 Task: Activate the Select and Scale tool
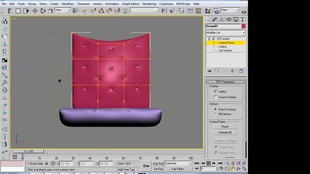point(50,11)
